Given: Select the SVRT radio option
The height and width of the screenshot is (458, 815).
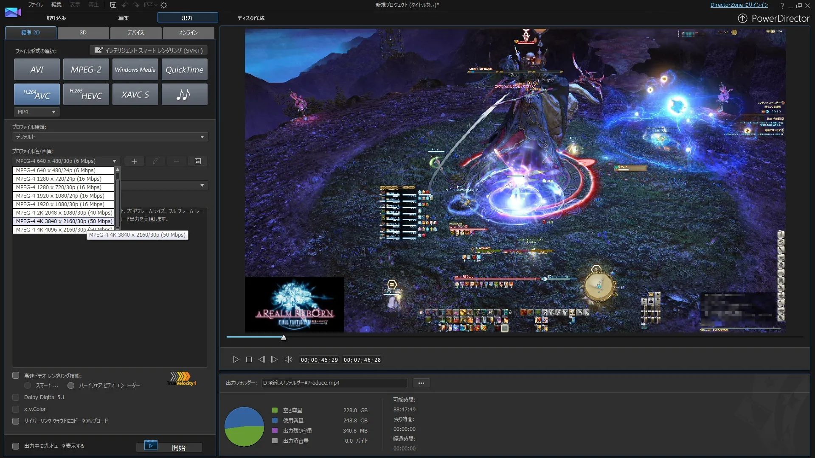Looking at the screenshot, I should (x=28, y=385).
